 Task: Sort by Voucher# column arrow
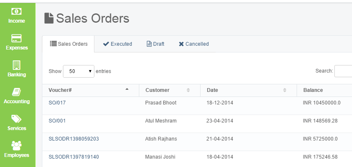[127, 89]
